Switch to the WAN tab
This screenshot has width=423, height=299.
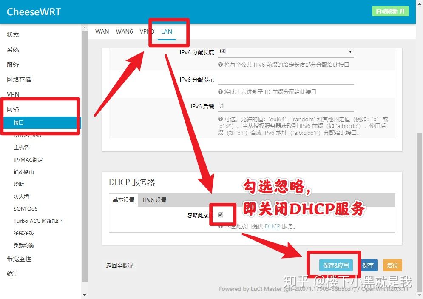pos(102,31)
